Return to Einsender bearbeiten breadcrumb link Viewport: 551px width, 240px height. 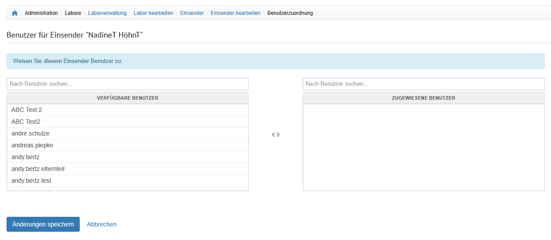click(x=235, y=13)
